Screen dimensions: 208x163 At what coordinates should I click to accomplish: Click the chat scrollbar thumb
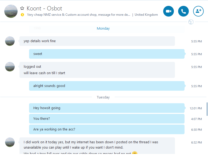click(x=207, y=109)
